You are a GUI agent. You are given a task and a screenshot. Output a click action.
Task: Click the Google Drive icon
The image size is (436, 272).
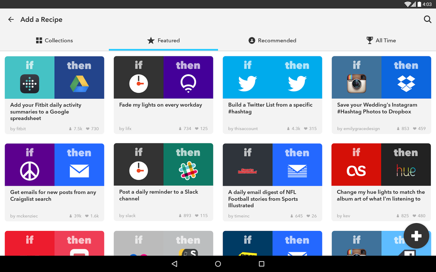click(79, 84)
